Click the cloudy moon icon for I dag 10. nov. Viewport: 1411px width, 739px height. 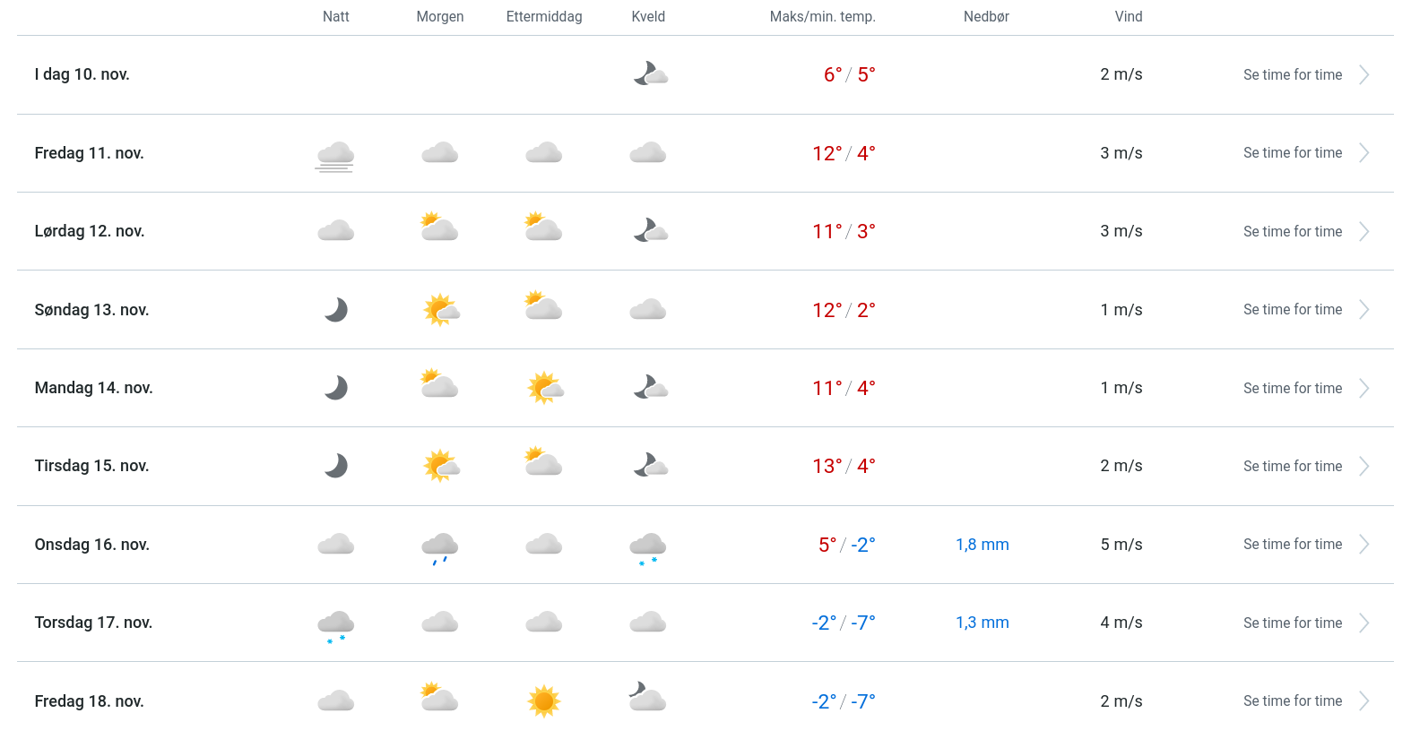(x=650, y=74)
